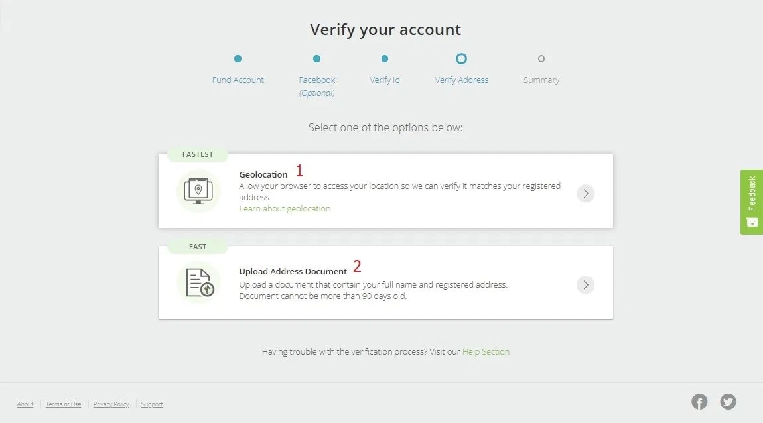Click the Summary progress circle
The image size is (763, 423).
pos(541,59)
